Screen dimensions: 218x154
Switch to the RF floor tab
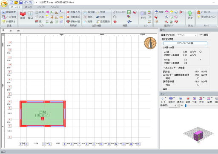(x=19, y=31)
